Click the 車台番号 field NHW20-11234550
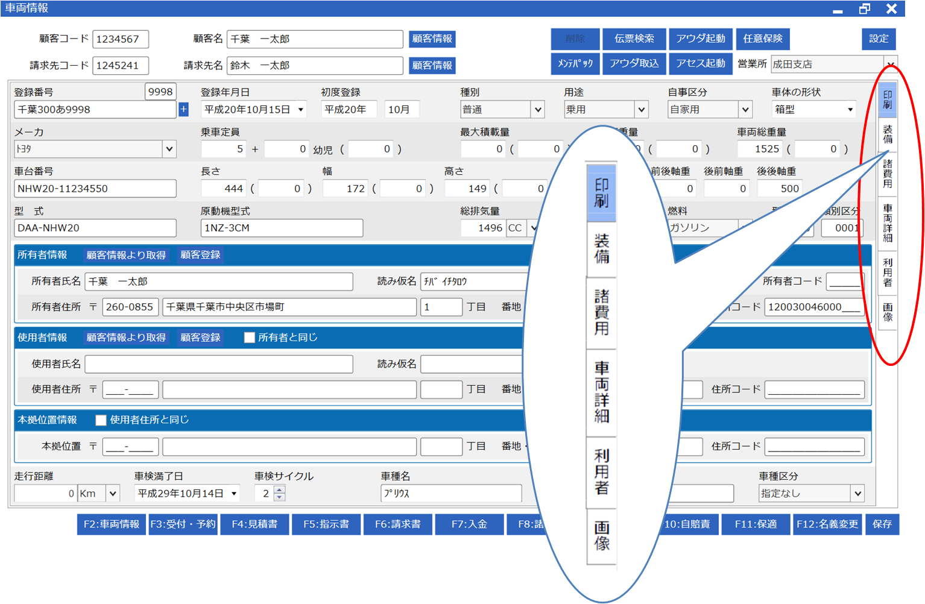This screenshot has width=925, height=604. (95, 189)
